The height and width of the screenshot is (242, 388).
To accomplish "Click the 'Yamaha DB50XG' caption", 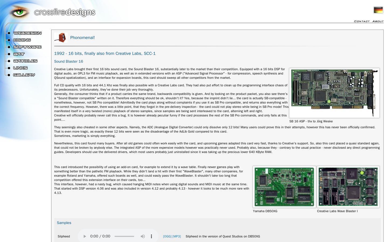I will coord(265,211).
